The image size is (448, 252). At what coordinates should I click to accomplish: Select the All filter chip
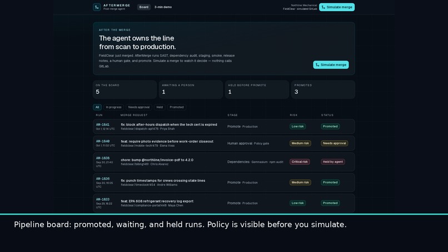tap(97, 107)
